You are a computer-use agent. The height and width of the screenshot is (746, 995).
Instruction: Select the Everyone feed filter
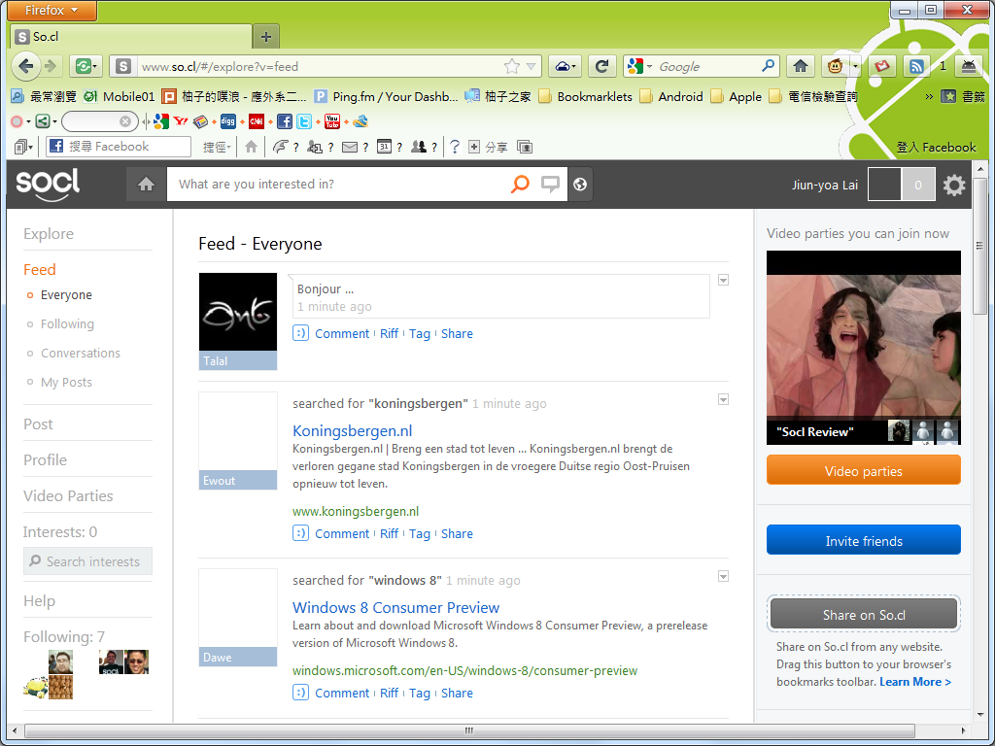pyautogui.click(x=66, y=295)
